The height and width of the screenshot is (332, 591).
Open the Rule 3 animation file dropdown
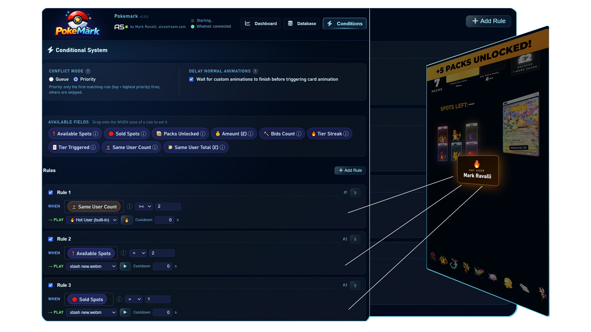pyautogui.click(x=92, y=312)
